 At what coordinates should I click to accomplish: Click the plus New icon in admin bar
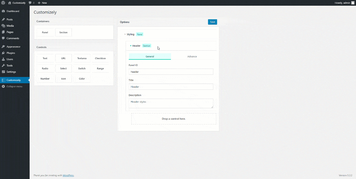39,3
